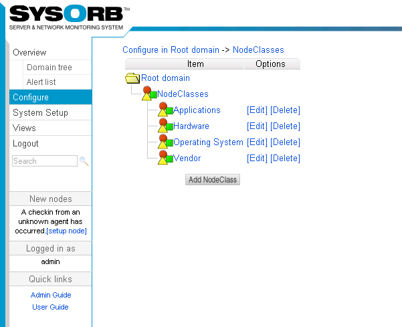
Task: Click the Add NodeClass button
Action: click(x=213, y=180)
